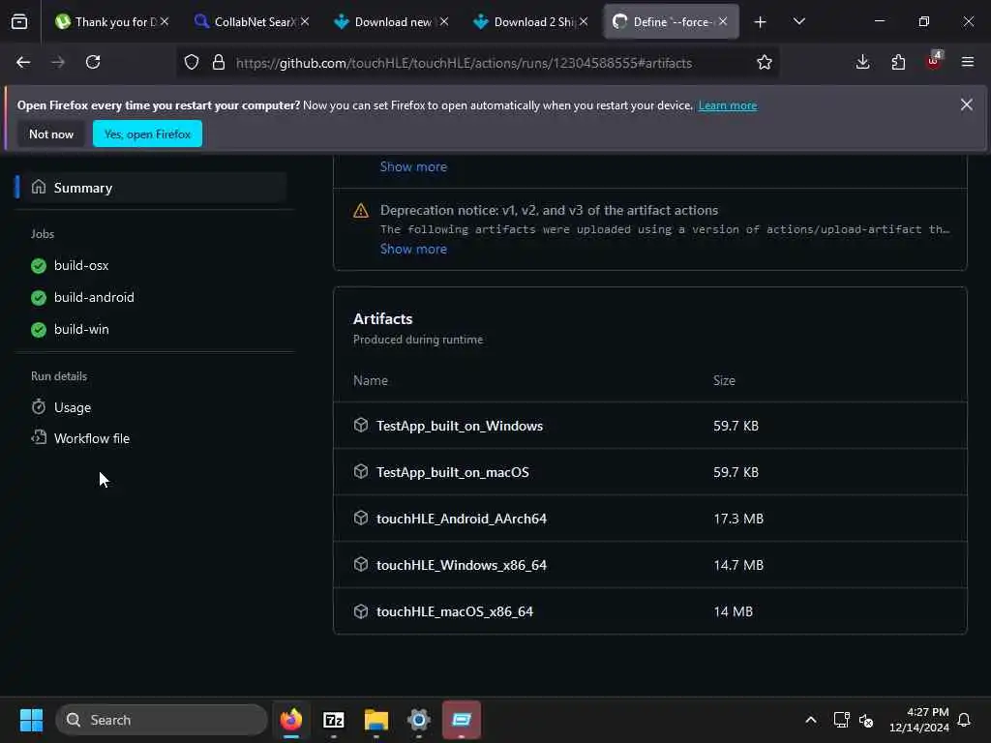The image size is (991, 743).
Task: Click the green check beside build-win
Action: (39, 329)
